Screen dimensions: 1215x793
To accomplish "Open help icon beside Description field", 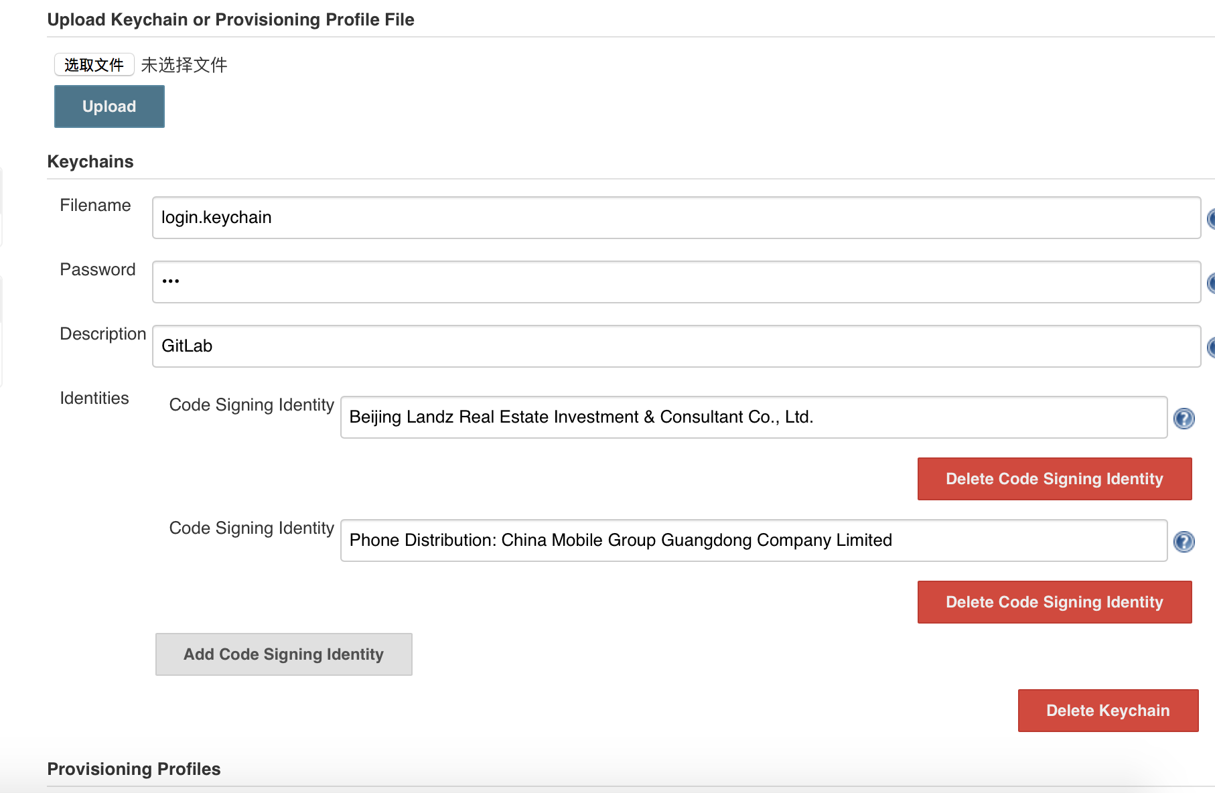I will [x=1211, y=348].
